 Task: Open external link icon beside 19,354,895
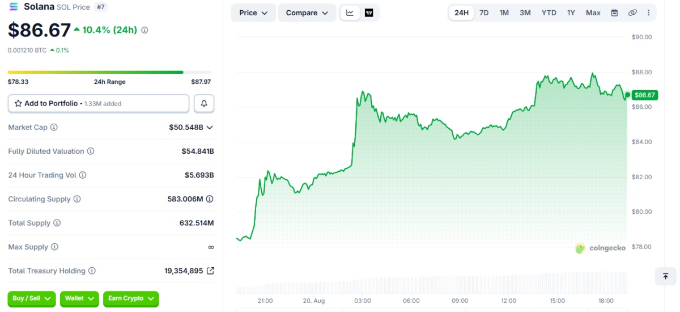210,271
